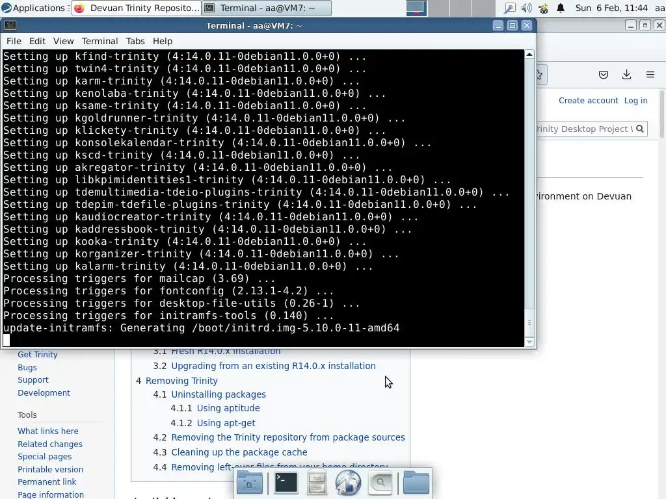Open the Firefox downloads icon
The image size is (666, 499).
click(626, 75)
